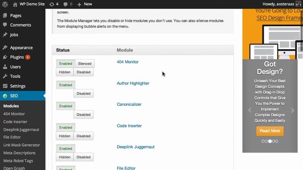The image size is (303, 170).
Task: Set 404 Monitor status to Enabled
Action: tap(66, 64)
